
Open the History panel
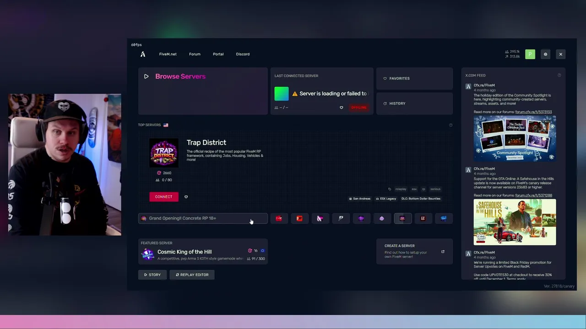pos(414,104)
